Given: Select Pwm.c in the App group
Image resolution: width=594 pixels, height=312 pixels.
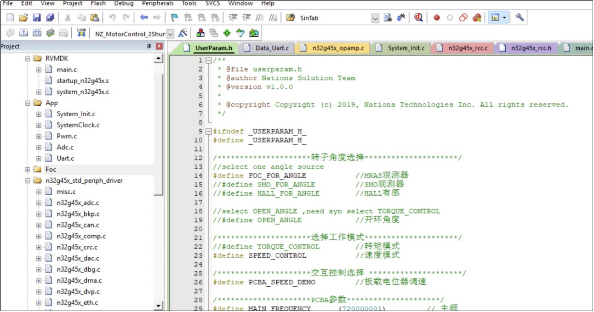Looking at the screenshot, I should (x=67, y=136).
